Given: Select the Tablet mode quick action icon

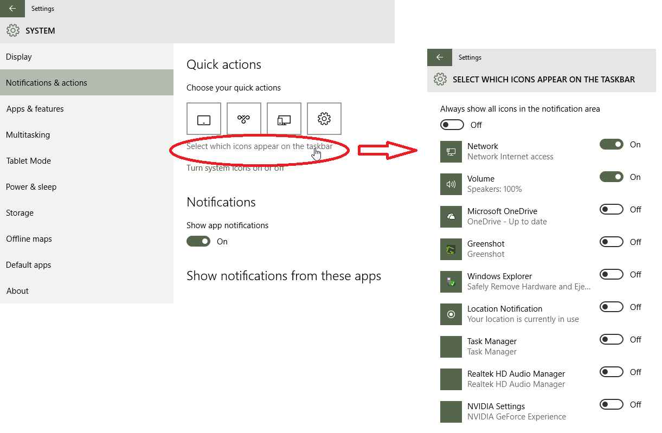Looking at the screenshot, I should pos(203,119).
